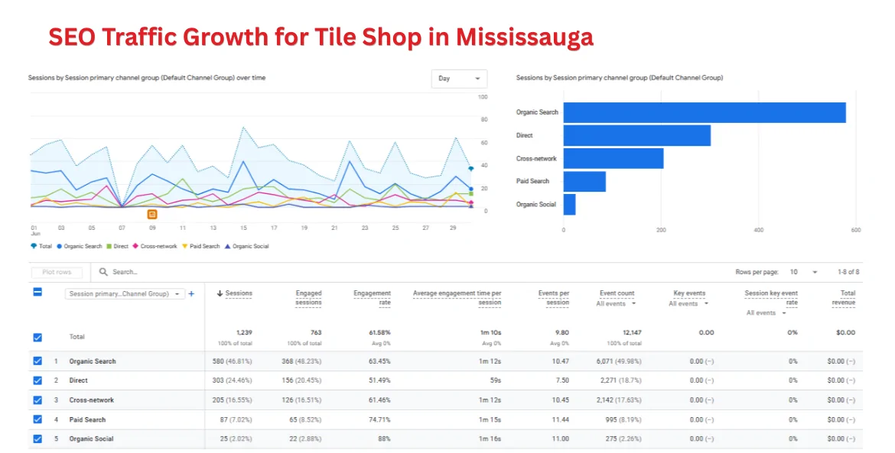Click the Organic Search legend dot
This screenshot has width=895, height=453.
pyautogui.click(x=60, y=246)
